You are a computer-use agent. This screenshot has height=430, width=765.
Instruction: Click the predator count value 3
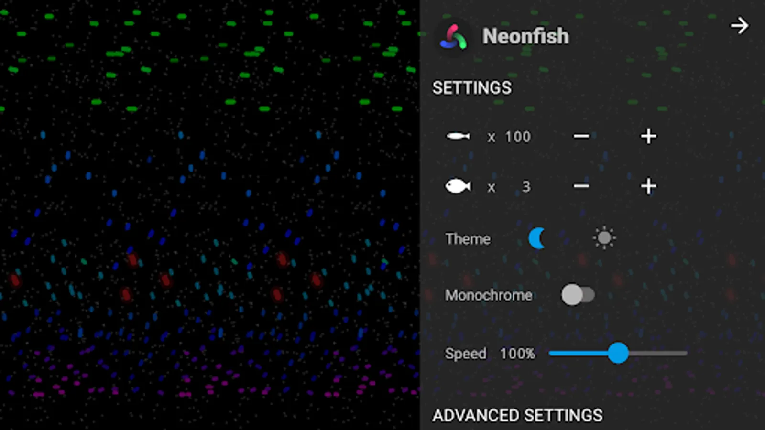tap(526, 187)
